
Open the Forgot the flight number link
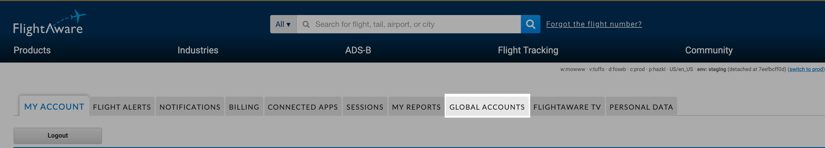pos(594,24)
